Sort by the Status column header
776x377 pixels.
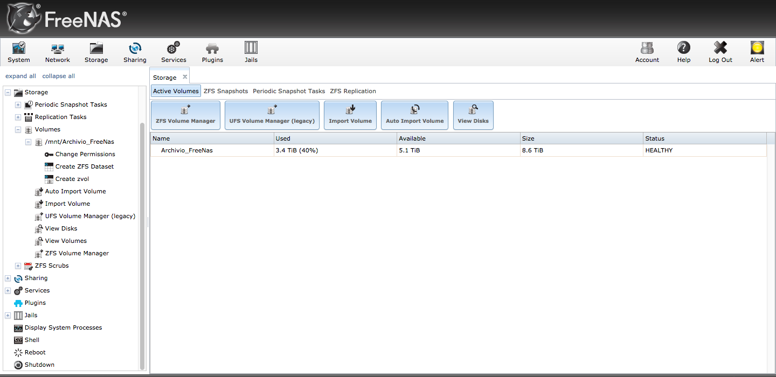coord(705,138)
